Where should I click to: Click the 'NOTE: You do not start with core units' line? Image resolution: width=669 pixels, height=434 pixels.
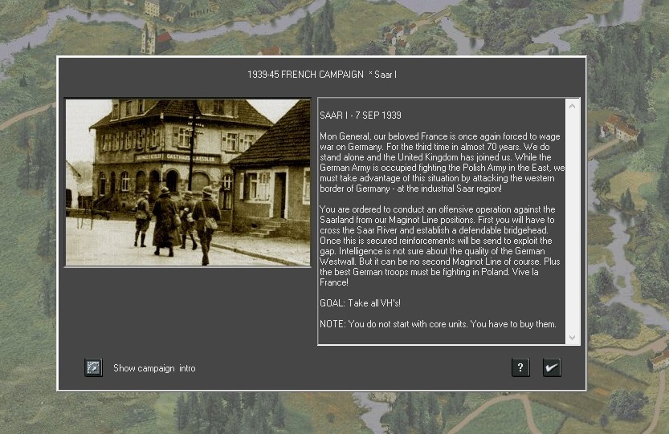pos(439,324)
